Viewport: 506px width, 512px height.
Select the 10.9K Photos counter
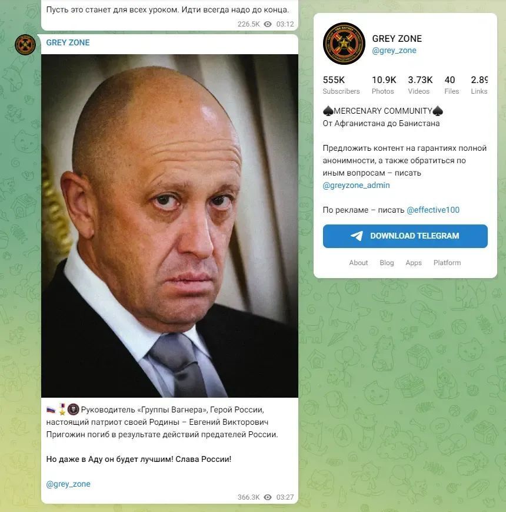383,85
